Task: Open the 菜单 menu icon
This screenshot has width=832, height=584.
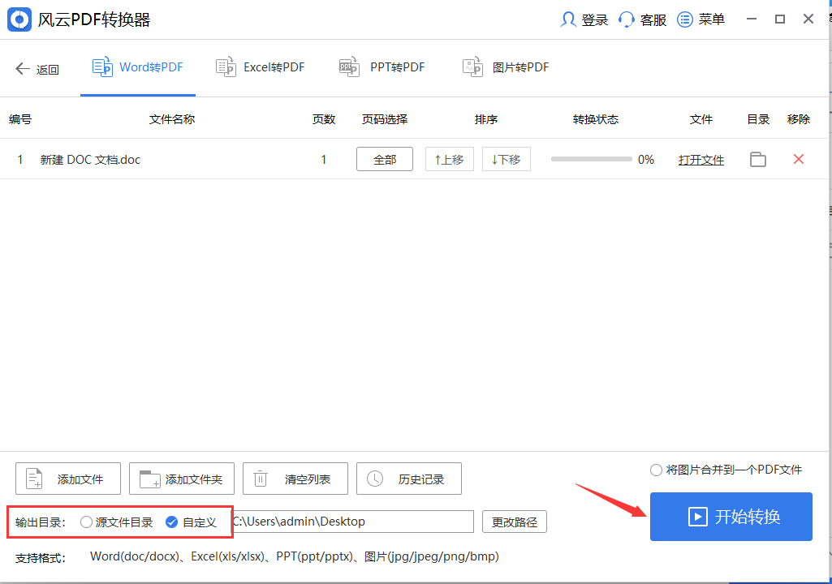Action: 686,19
